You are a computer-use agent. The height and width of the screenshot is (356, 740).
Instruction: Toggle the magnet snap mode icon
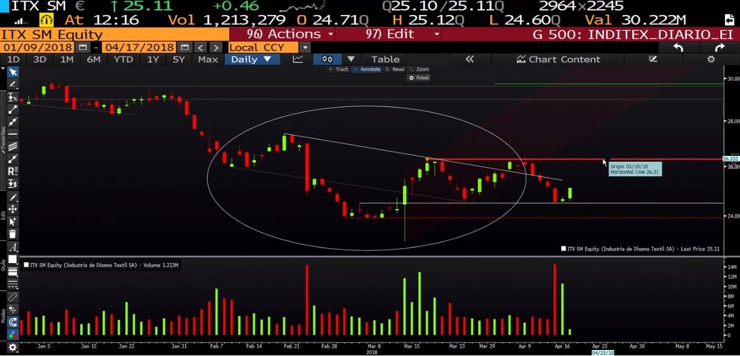point(13,322)
